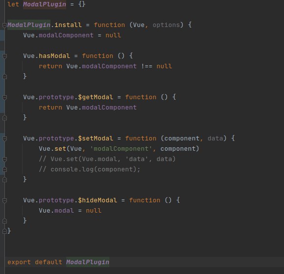284x274 pixels.
Task: Place cursor on '$getModal' method name
Action: tap(96, 97)
